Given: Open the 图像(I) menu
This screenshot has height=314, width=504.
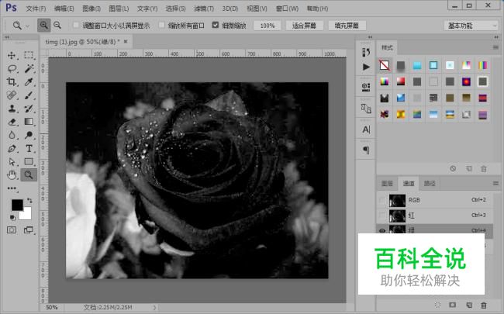Looking at the screenshot, I should coord(91,9).
